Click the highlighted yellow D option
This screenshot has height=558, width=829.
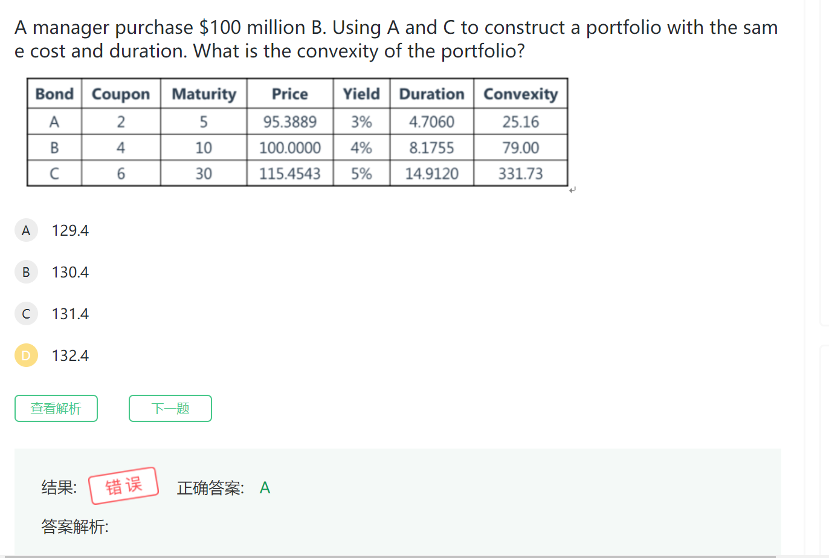(x=26, y=355)
